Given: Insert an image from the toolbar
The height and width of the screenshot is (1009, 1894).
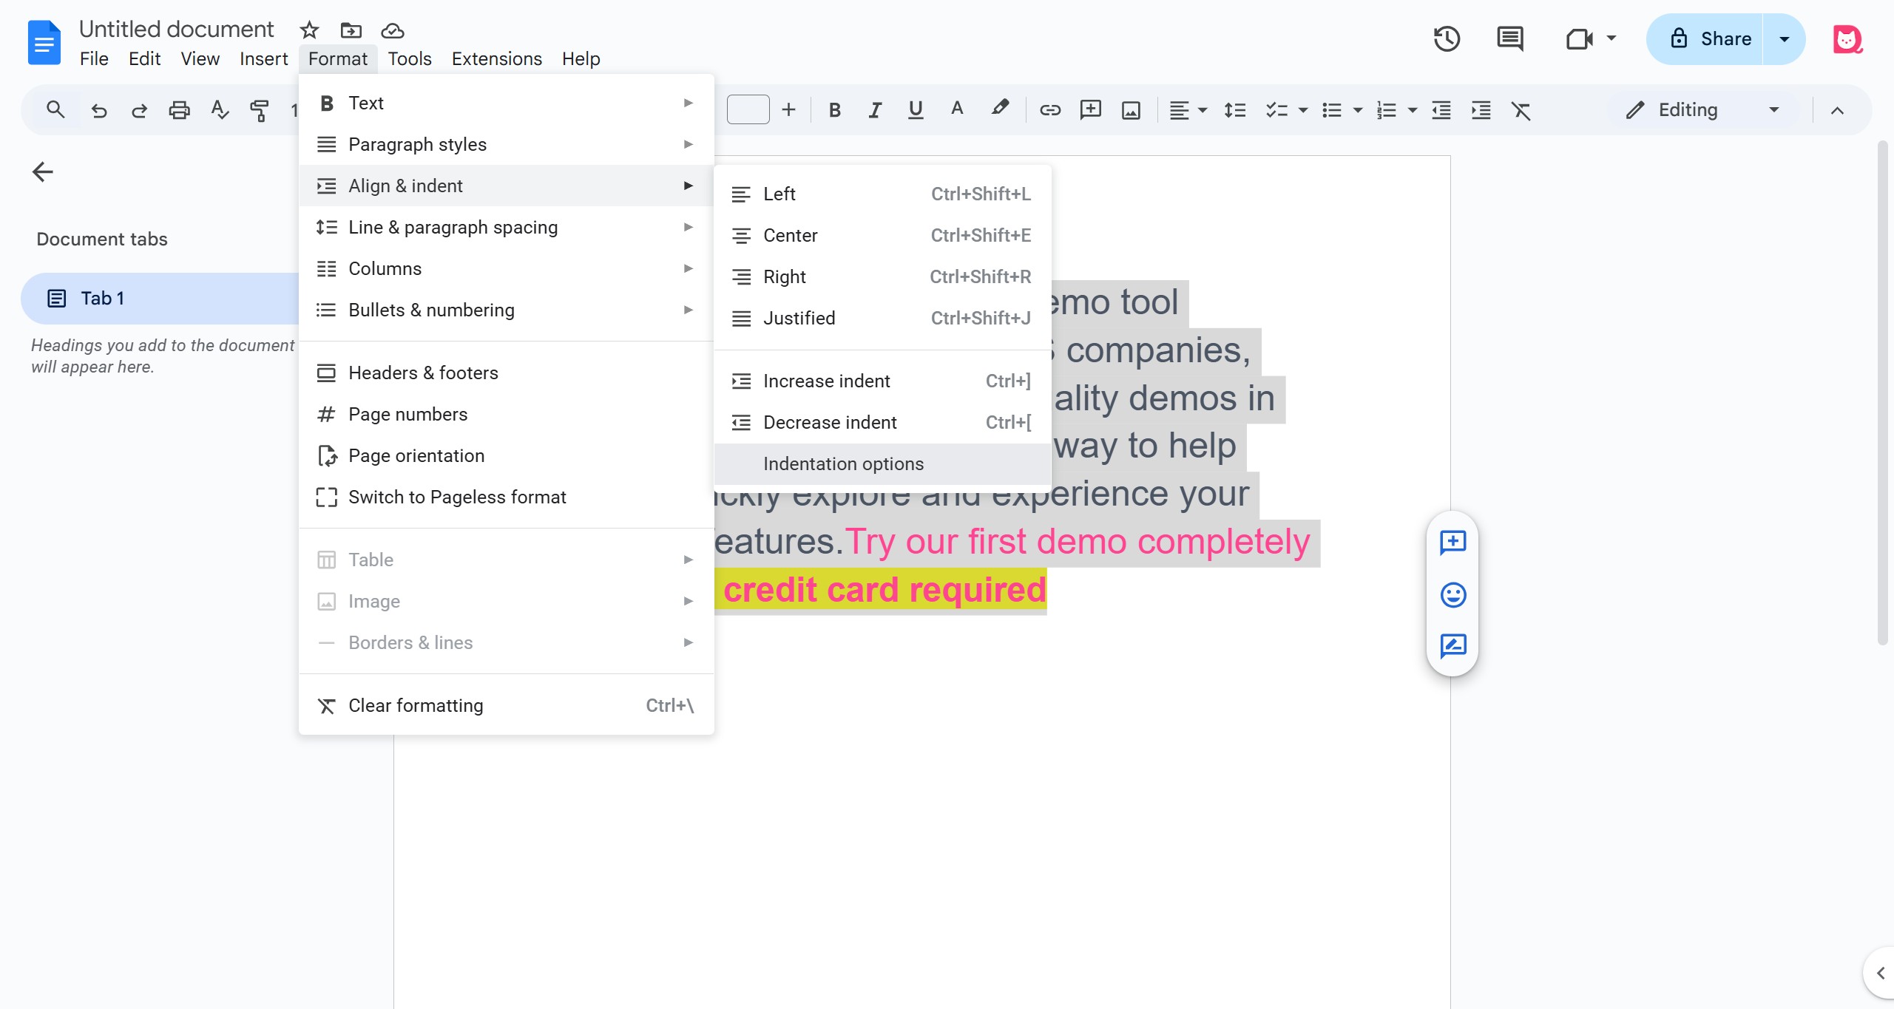Looking at the screenshot, I should [1131, 110].
